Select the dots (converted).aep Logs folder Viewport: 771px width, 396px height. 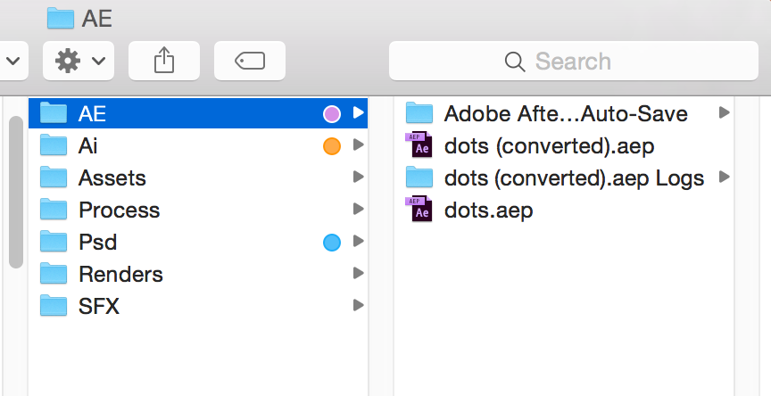[567, 177]
